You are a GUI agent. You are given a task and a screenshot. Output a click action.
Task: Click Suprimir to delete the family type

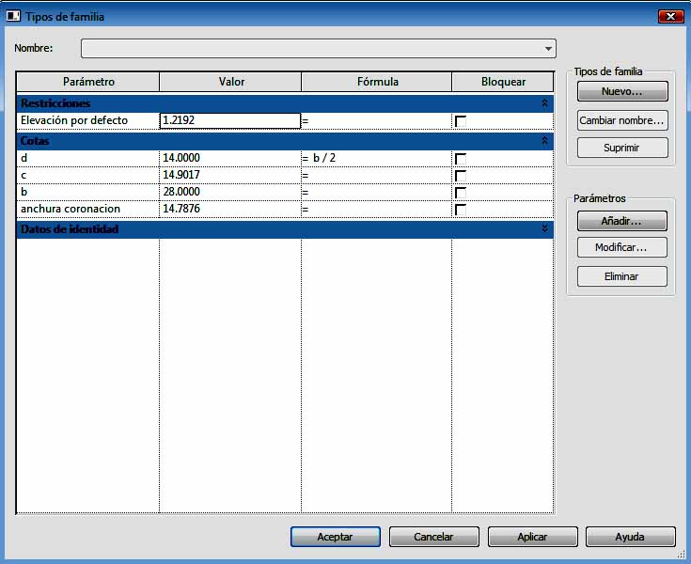click(x=621, y=148)
